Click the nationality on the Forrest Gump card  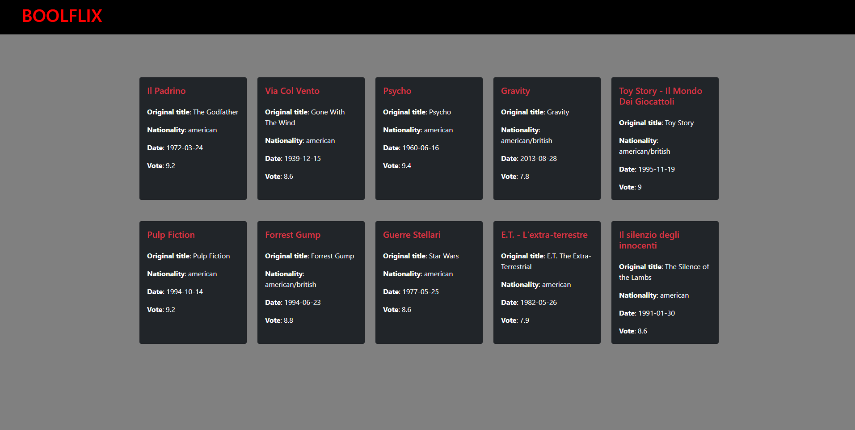click(290, 279)
